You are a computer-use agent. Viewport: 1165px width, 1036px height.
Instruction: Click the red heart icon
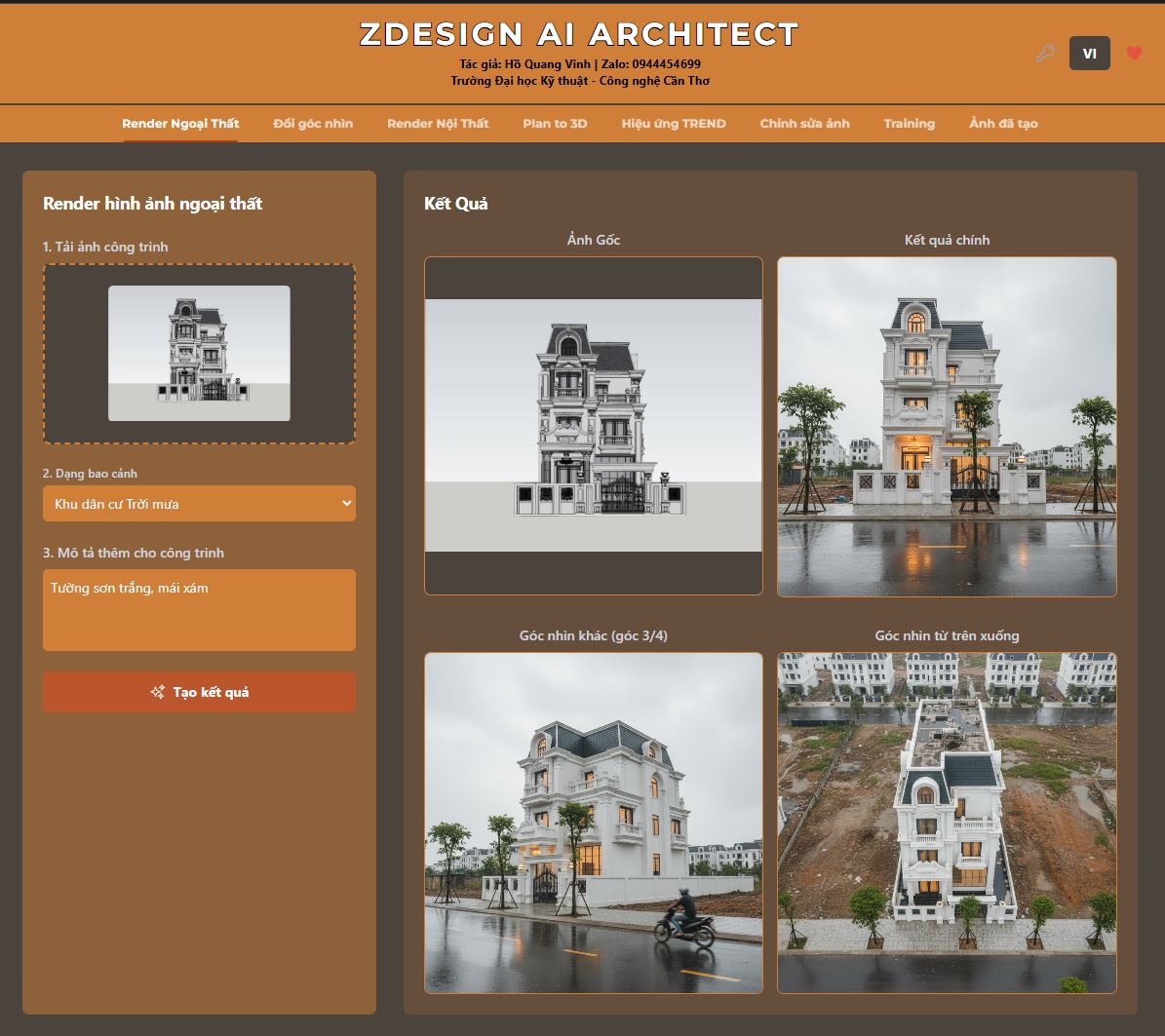click(x=1134, y=54)
